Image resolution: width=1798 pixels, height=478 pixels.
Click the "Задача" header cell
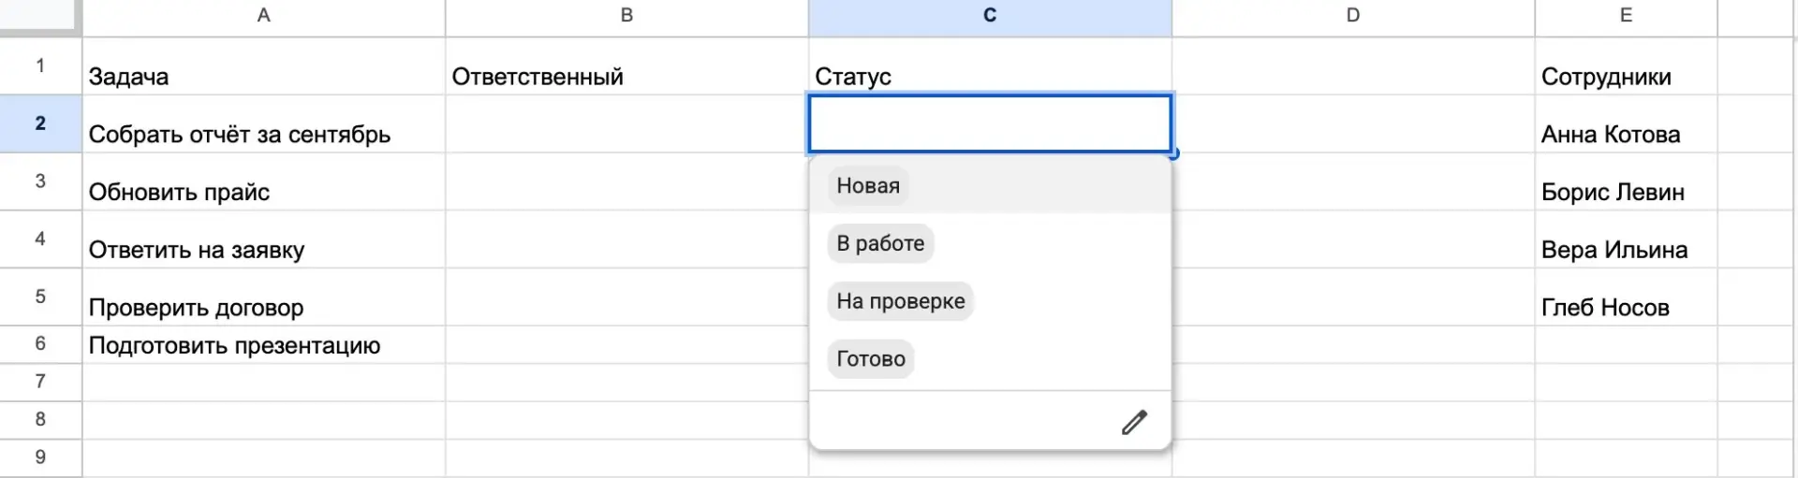click(264, 66)
